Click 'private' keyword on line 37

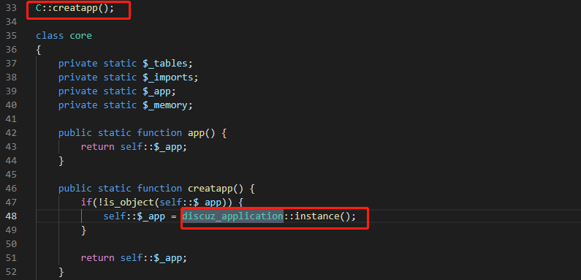tap(77, 64)
